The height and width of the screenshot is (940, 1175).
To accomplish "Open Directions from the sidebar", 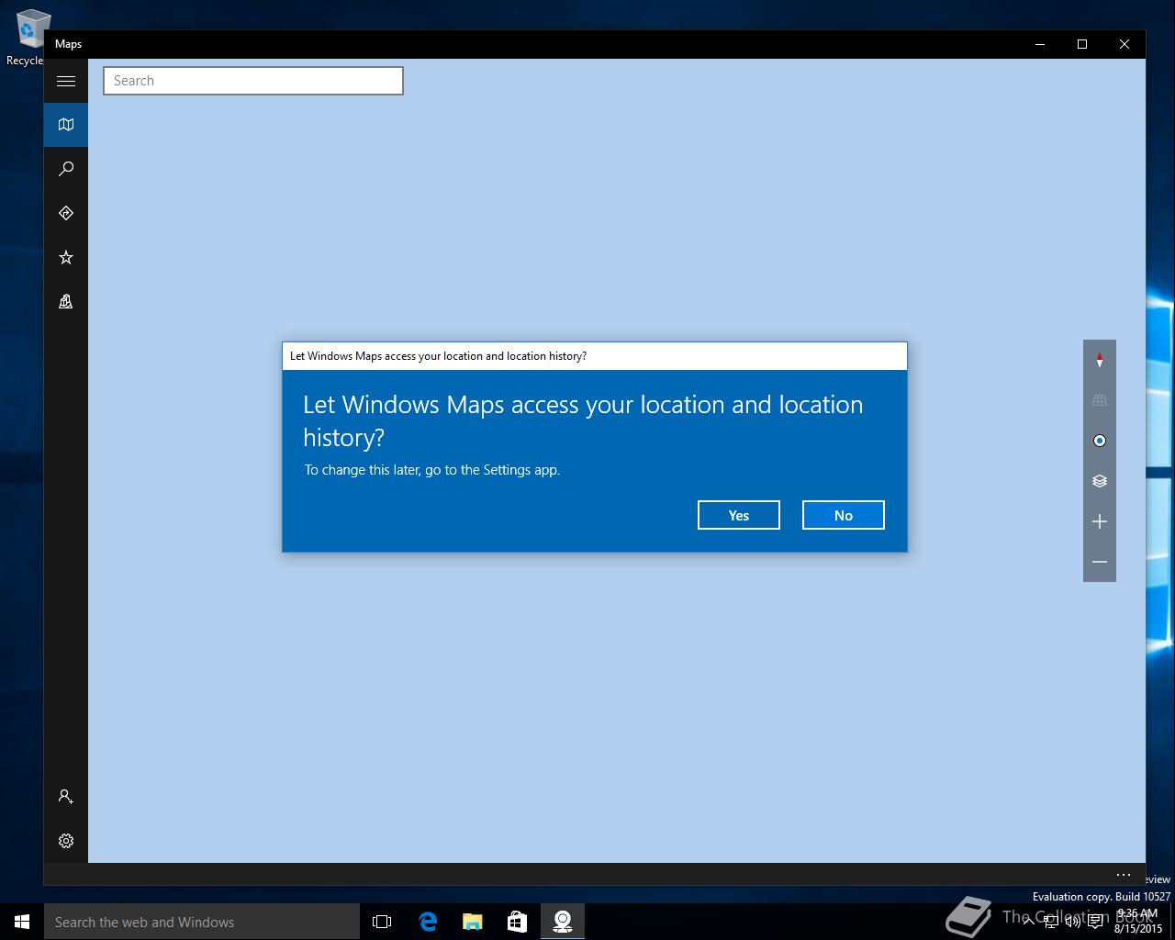I will (66, 213).
